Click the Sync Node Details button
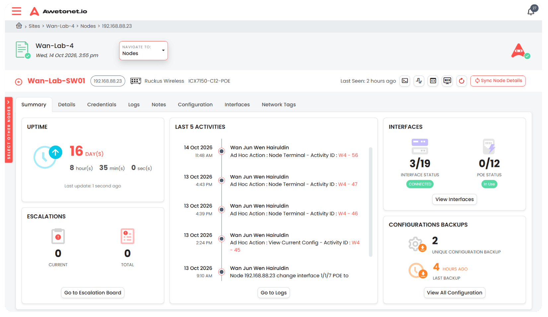The image size is (548, 317). point(498,81)
